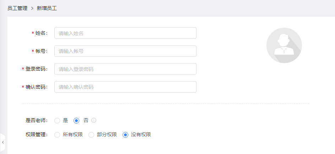Click the 确认密码 confirm password field
This screenshot has width=335, height=154.
(125, 87)
